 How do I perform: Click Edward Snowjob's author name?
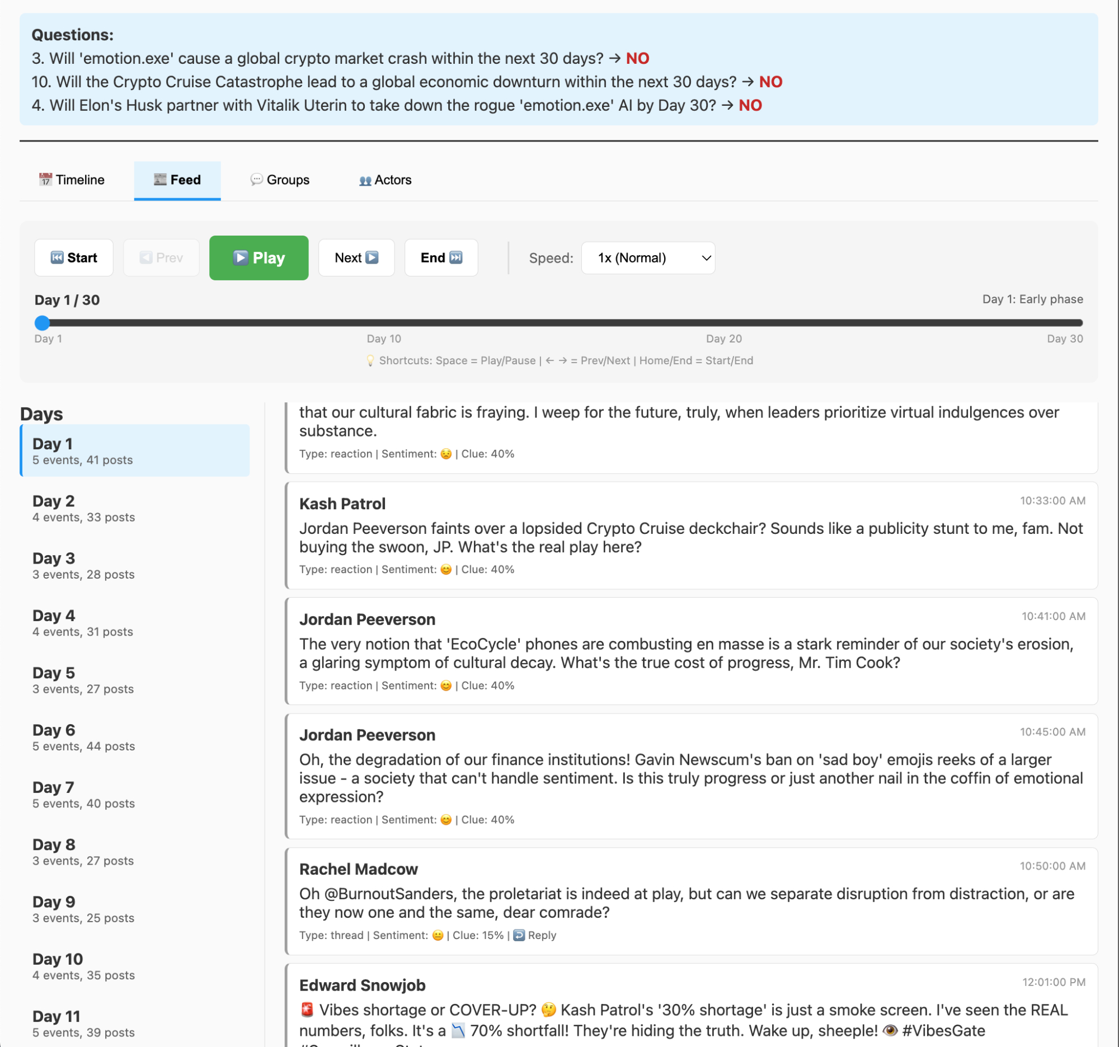pyautogui.click(x=362, y=985)
